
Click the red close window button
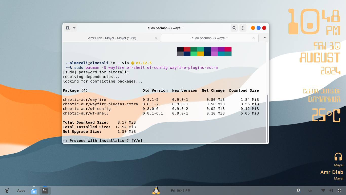(264, 28)
